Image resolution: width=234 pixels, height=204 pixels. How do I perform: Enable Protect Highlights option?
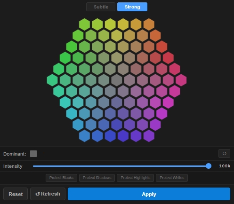[135, 178]
